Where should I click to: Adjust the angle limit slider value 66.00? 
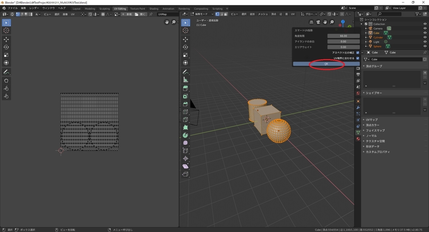343,36
